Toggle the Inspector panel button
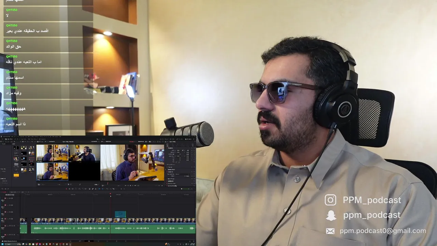Image resolution: width=437 pixels, height=246 pixels. tap(188, 139)
